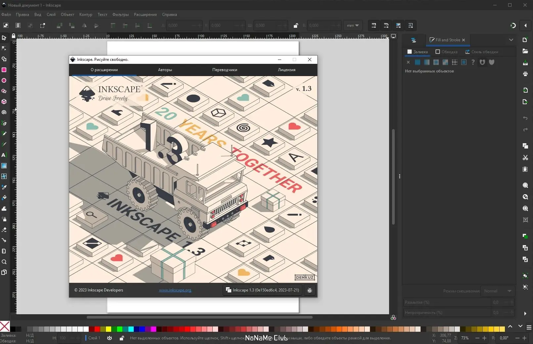The width and height of the screenshot is (533, 344).
Task: Pick the yellow swatch in palette
Action: [109, 329]
